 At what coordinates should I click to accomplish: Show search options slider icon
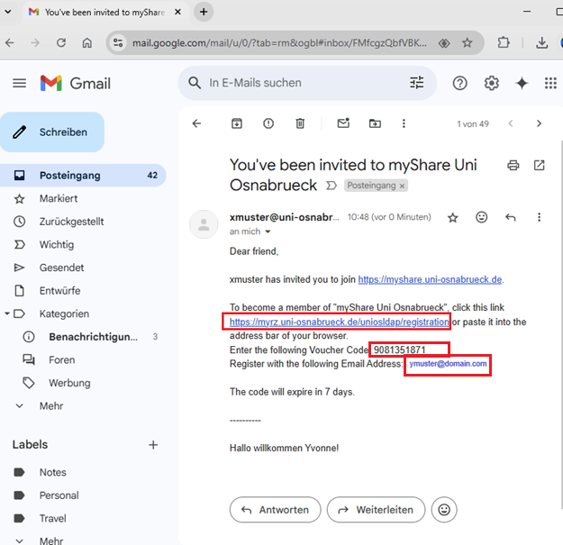[416, 83]
